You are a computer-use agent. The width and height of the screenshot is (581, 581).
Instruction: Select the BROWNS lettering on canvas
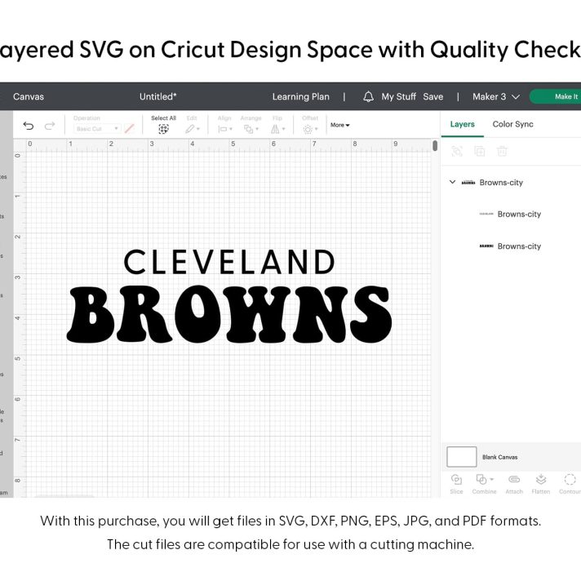click(229, 314)
